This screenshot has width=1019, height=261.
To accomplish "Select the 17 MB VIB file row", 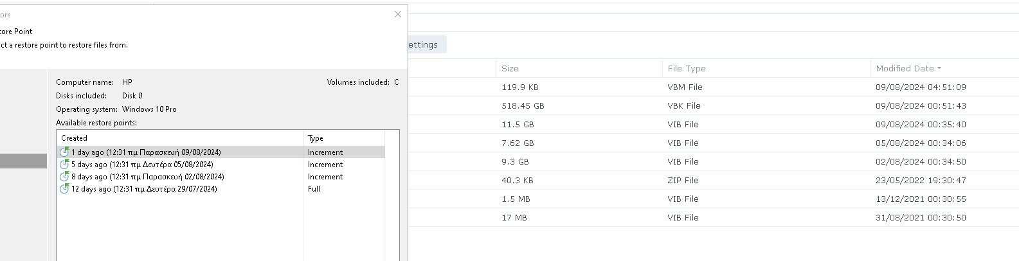I will pyautogui.click(x=713, y=217).
